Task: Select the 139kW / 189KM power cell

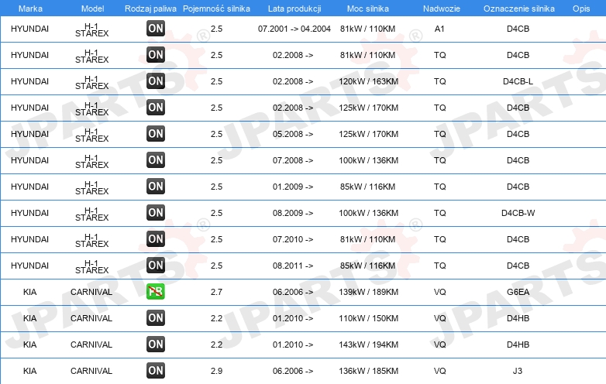Action: pos(368,292)
